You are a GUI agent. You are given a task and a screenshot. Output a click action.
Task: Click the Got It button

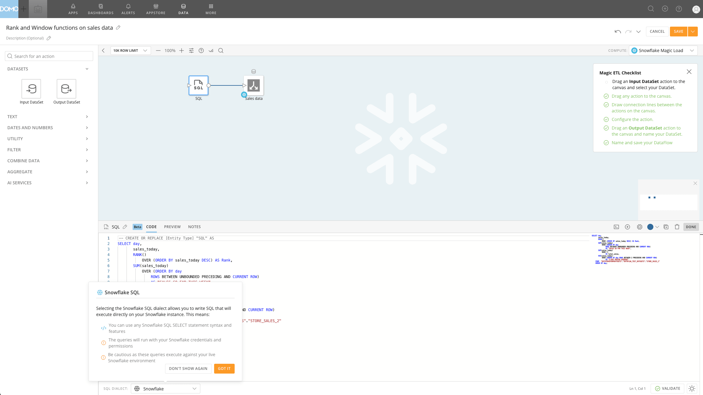[224, 369]
